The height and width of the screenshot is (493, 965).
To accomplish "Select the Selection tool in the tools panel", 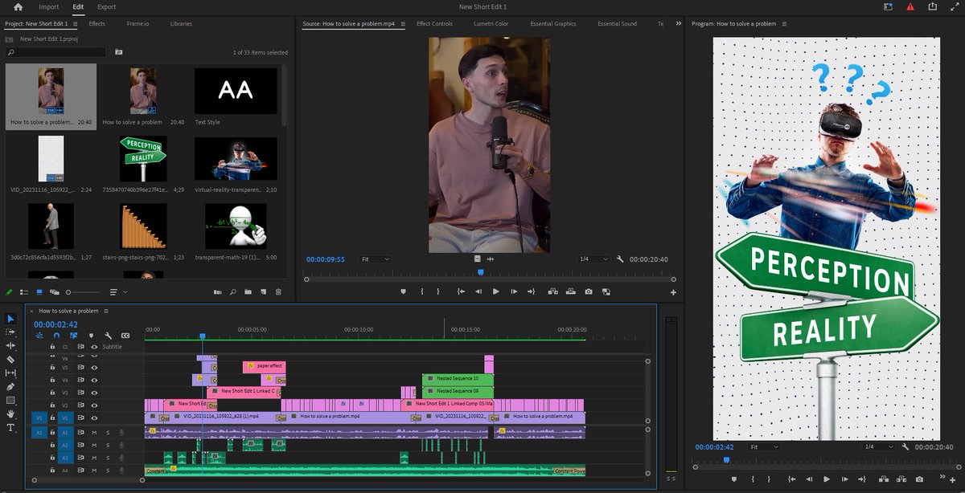I will point(10,319).
